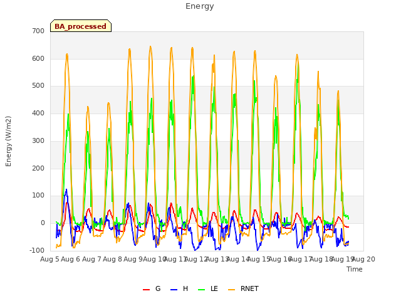Click the BA_processed annotation label
The width and height of the screenshot is (401, 301).
[x=81, y=26]
